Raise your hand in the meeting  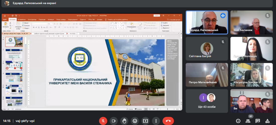pyautogui.click(x=124, y=121)
